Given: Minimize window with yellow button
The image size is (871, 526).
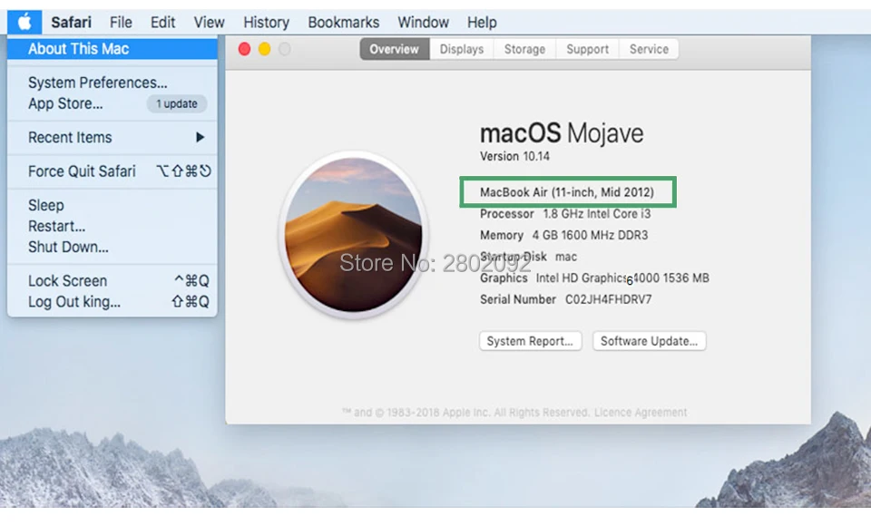Looking at the screenshot, I should click(x=264, y=49).
